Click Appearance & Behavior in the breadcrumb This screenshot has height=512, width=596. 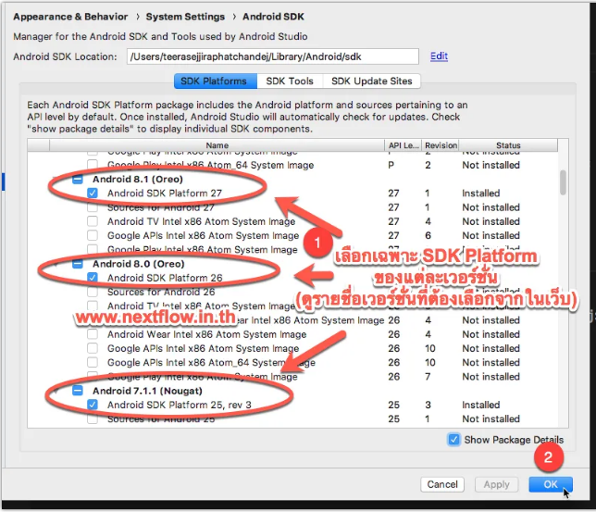pos(70,17)
